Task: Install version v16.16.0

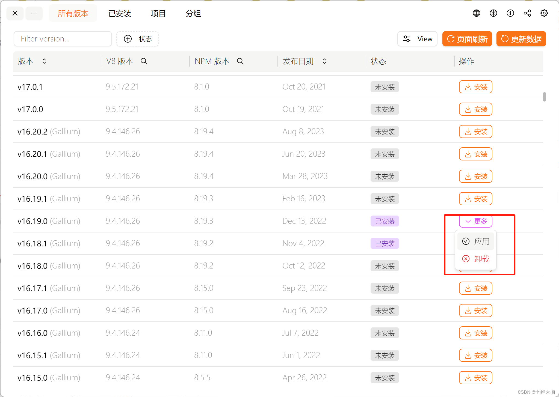Action: point(475,333)
